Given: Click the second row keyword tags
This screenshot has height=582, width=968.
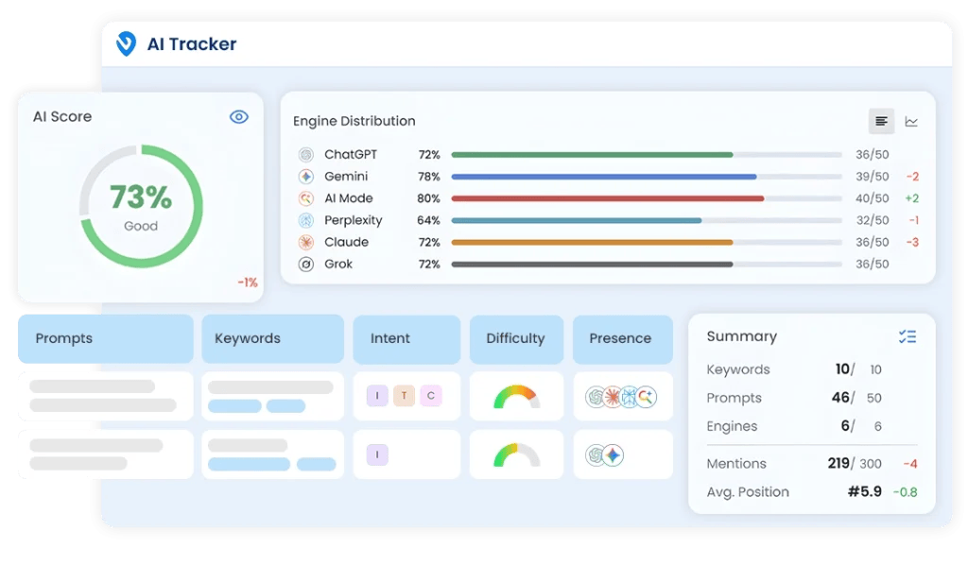Looking at the screenshot, I should click(x=271, y=464).
